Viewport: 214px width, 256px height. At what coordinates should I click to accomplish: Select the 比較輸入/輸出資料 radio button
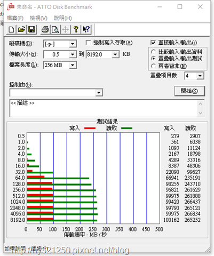153,52
